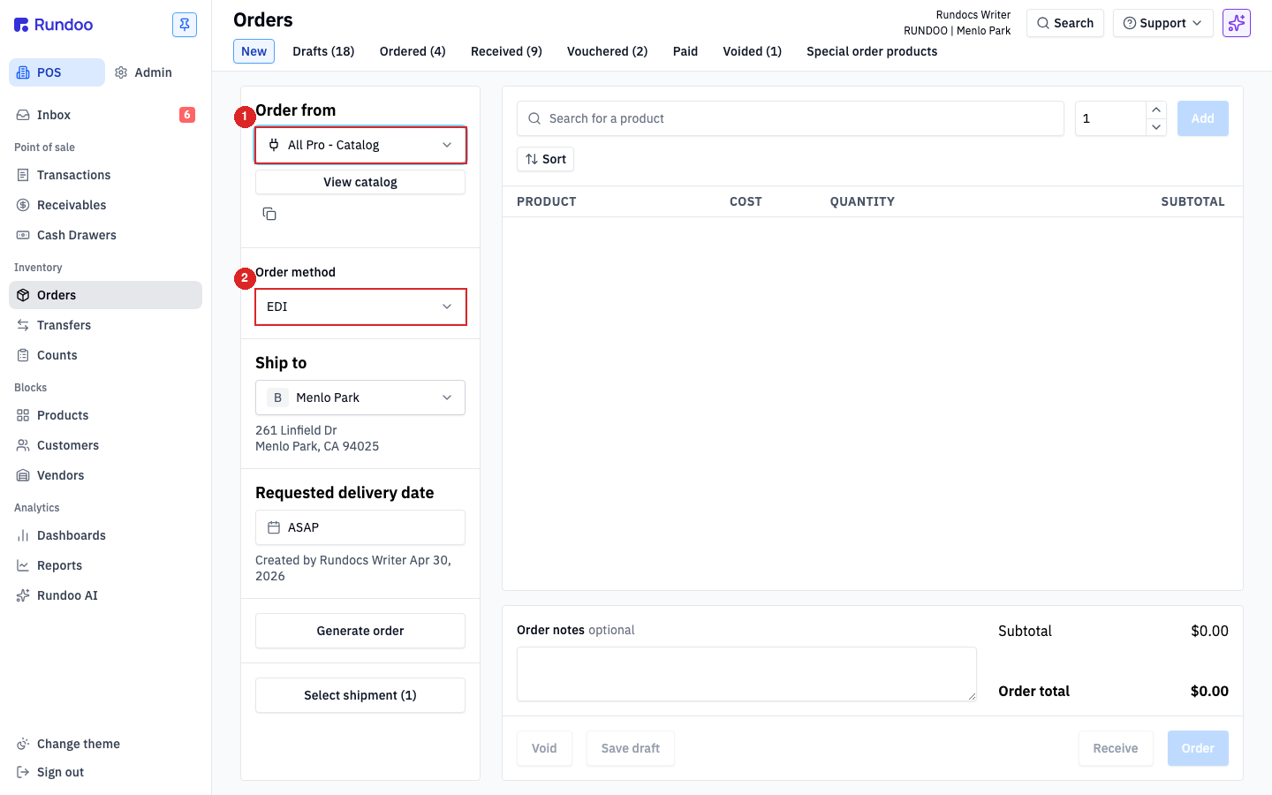Focus the Search for a product field

click(791, 118)
